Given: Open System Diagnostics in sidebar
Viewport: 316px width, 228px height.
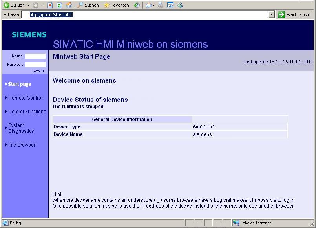Looking at the screenshot, I should [21, 128].
